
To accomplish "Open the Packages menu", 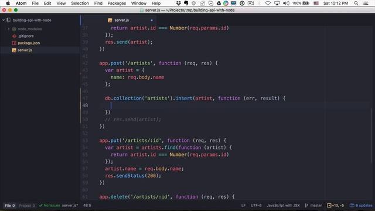I will coord(117,4).
